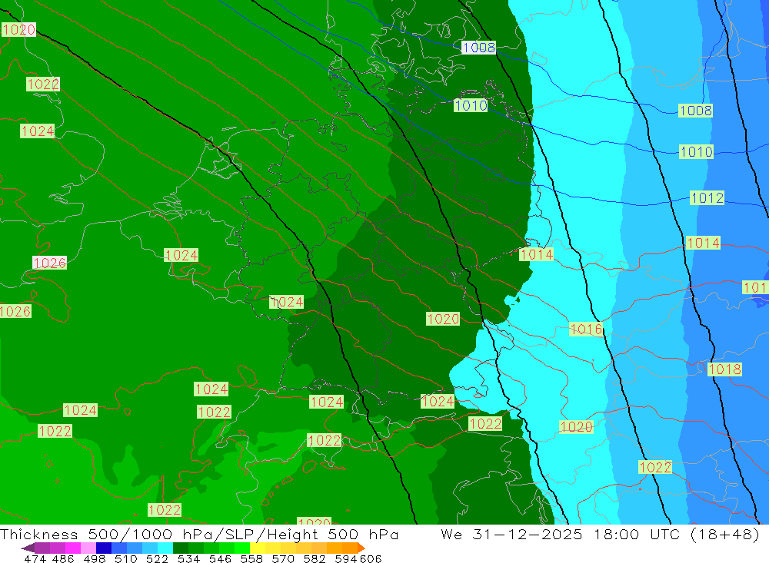Click the only 1022 label above a 1024 label
The width and height of the screenshot is (769, 563).
click(x=42, y=84)
